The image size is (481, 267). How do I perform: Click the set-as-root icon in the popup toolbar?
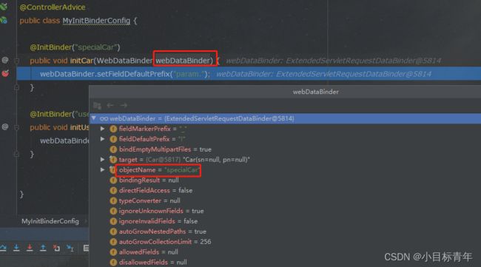pyautogui.click(x=97, y=106)
